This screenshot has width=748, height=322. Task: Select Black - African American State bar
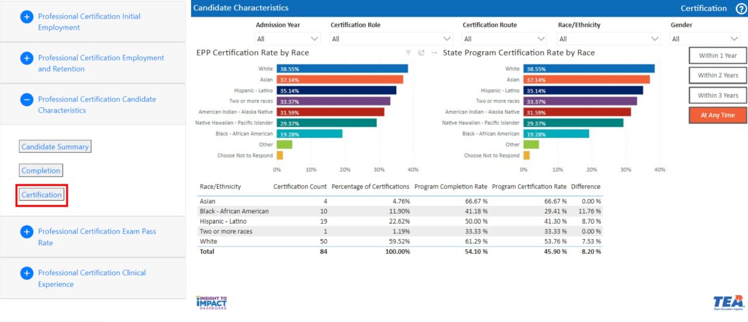pos(556,134)
